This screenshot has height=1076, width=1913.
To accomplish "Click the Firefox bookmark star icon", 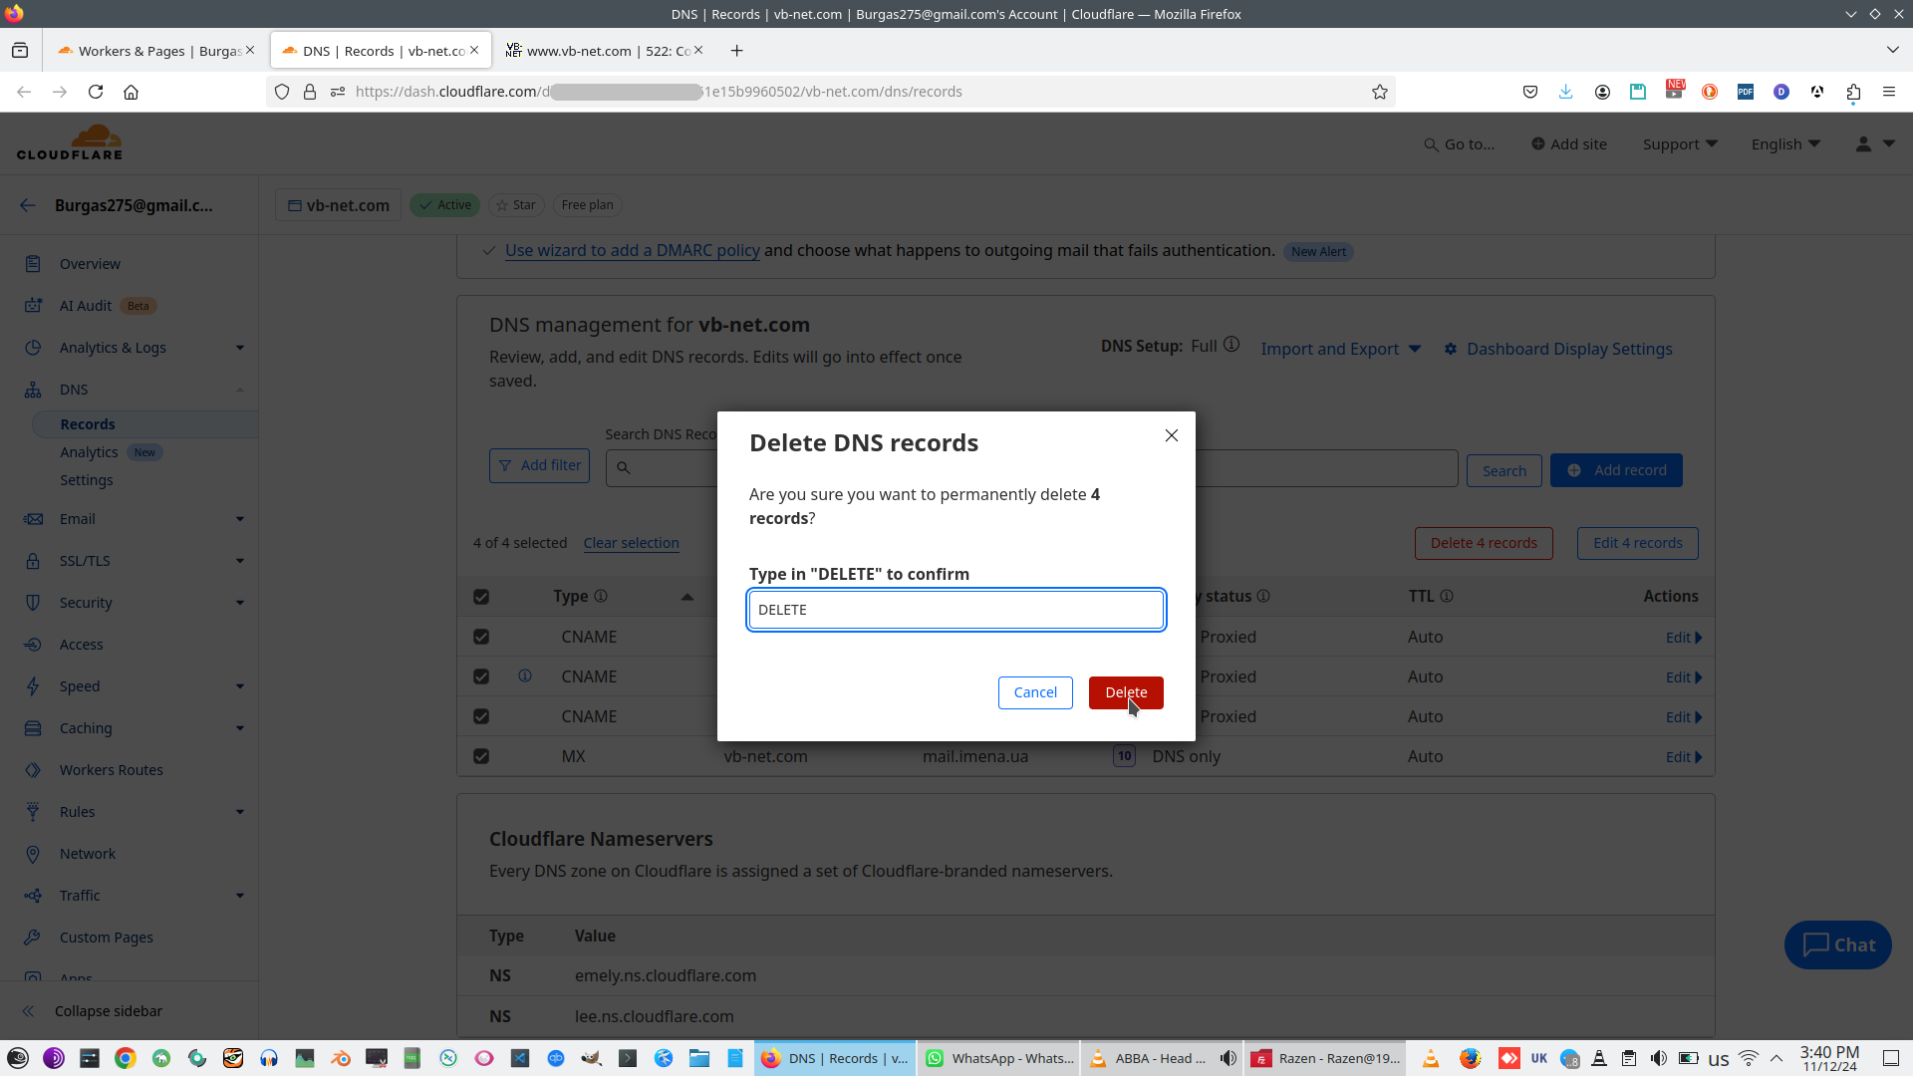I will pos(1380,92).
